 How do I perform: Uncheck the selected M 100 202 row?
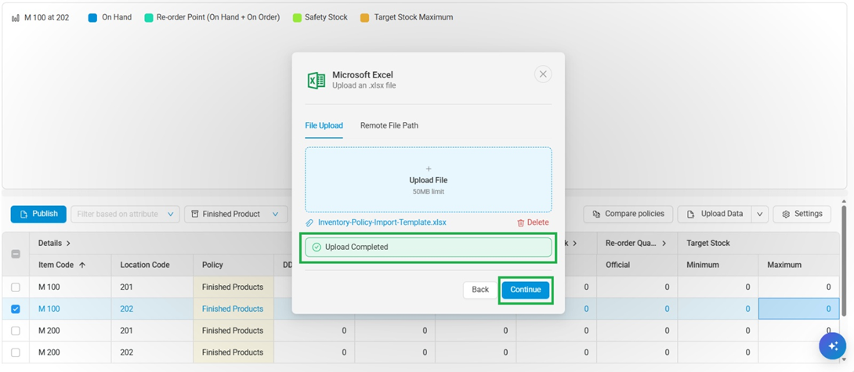pyautogui.click(x=16, y=309)
